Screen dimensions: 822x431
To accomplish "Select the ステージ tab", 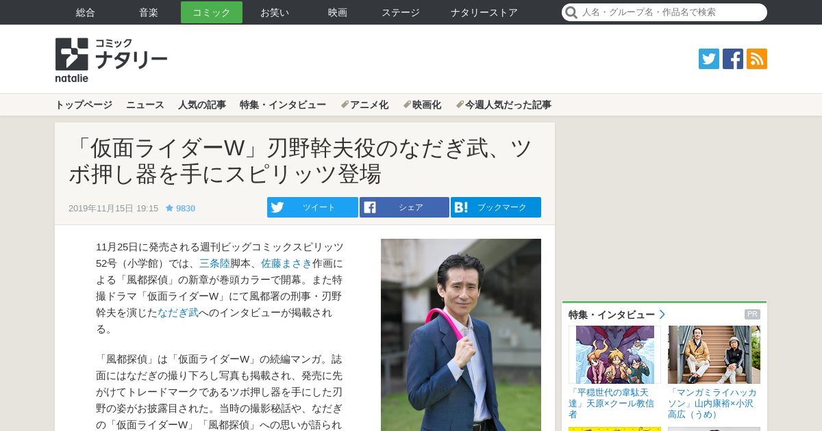I will tap(401, 12).
